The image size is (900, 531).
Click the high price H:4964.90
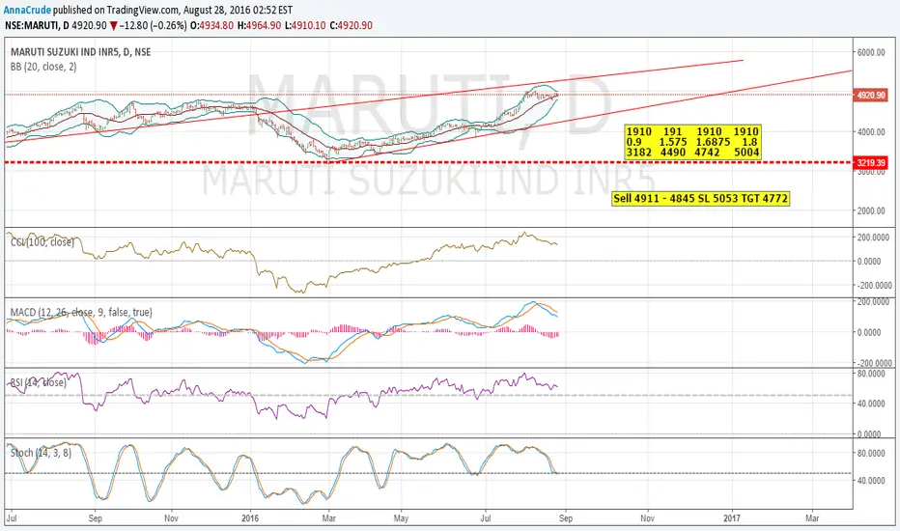pyautogui.click(x=260, y=25)
